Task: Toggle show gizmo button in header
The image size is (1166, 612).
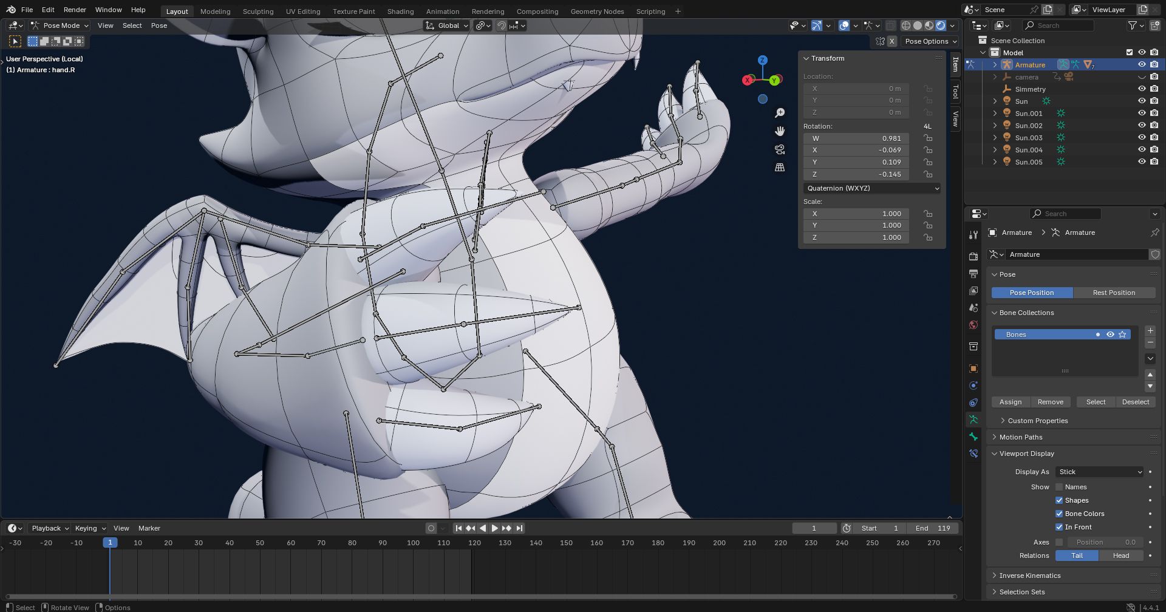Action: (817, 25)
